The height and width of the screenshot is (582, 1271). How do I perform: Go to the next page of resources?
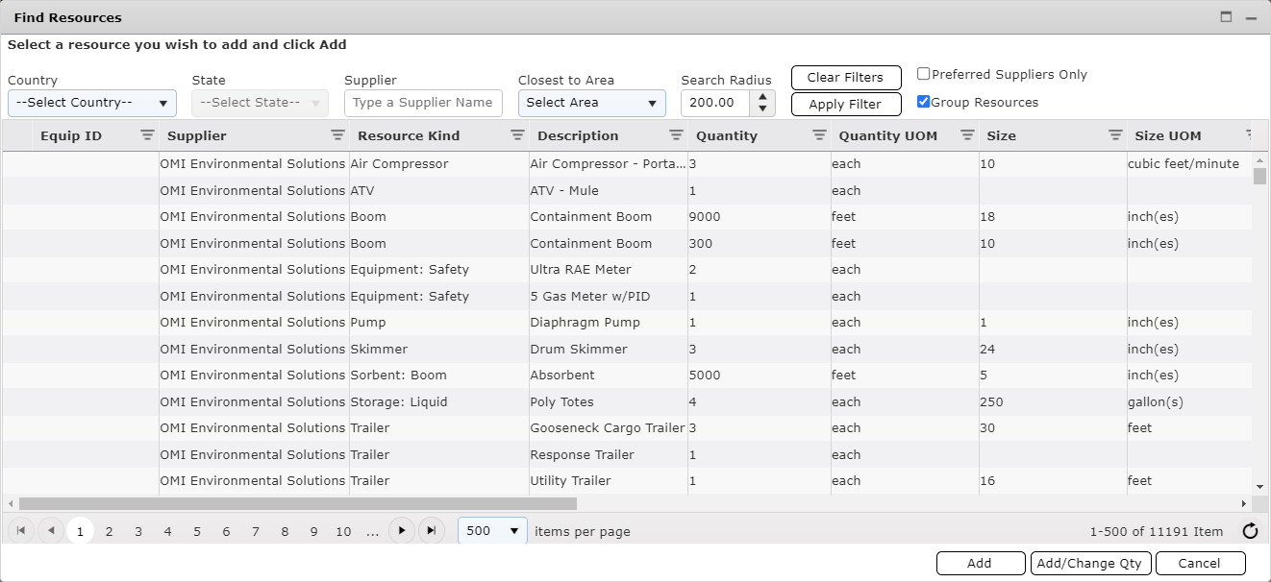tap(401, 530)
